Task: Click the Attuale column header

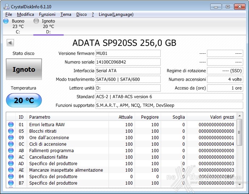Action: [122, 117]
